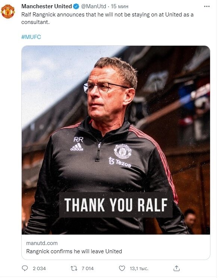Click the 7 014 retweets count

[87, 268]
